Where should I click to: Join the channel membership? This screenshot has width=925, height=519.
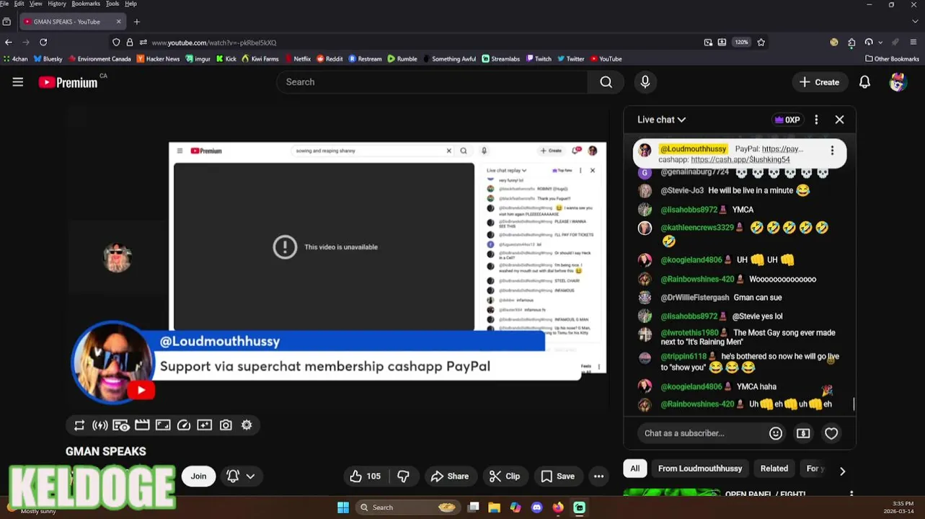coord(198,476)
